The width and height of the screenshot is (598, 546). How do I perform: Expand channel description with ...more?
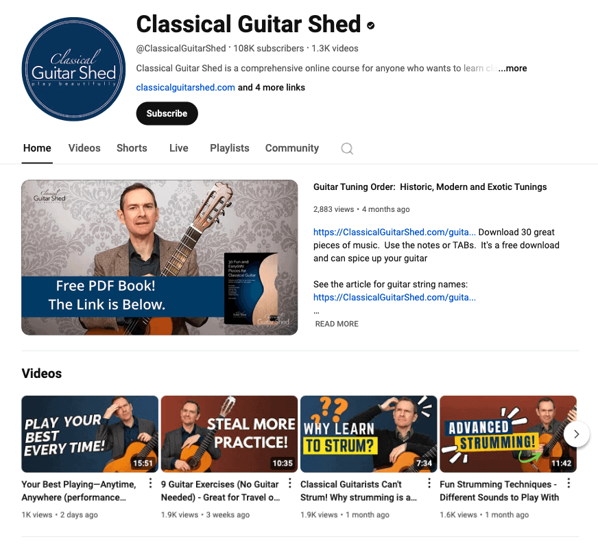512,69
